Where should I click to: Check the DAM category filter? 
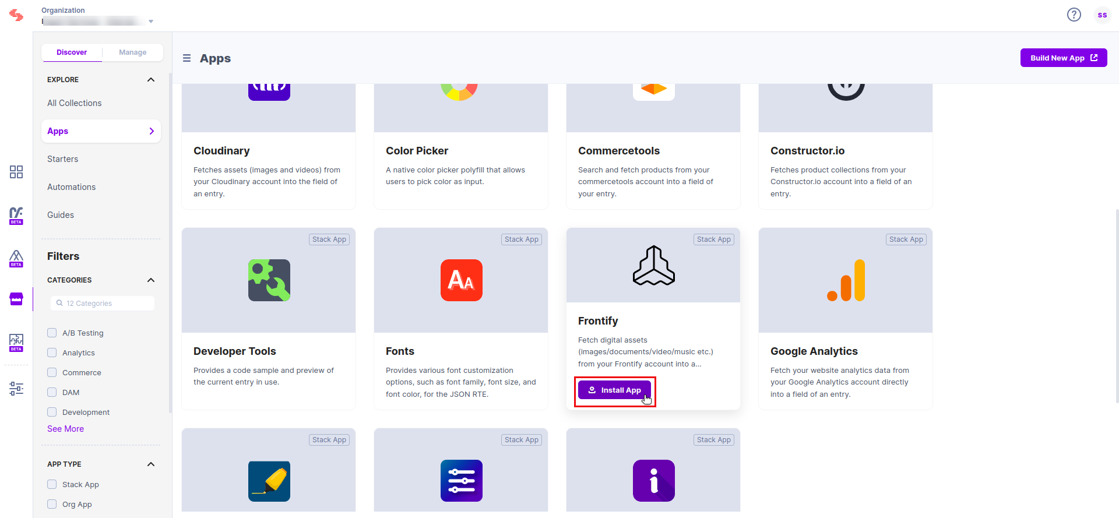tap(52, 392)
